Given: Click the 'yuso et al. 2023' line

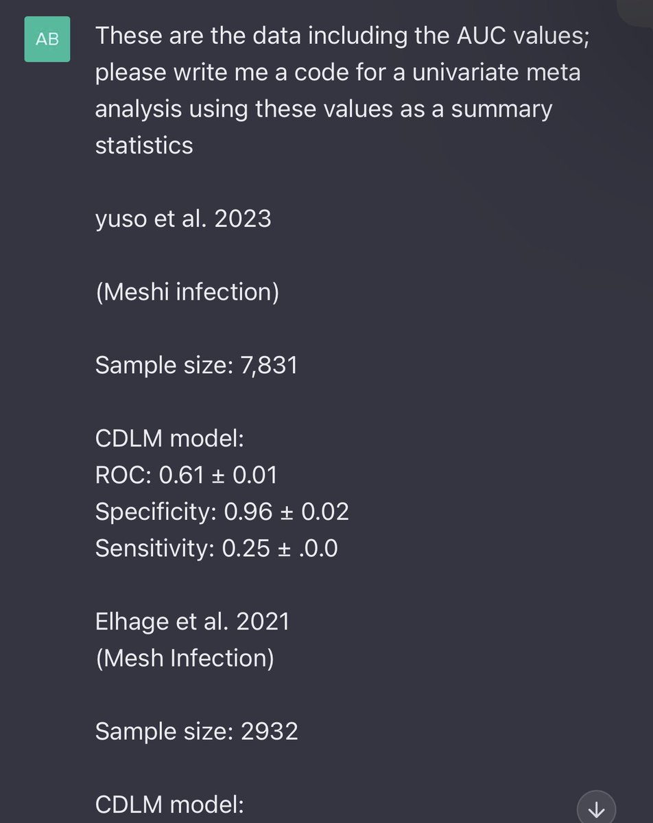Looking at the screenshot, I should pyautogui.click(x=183, y=219).
